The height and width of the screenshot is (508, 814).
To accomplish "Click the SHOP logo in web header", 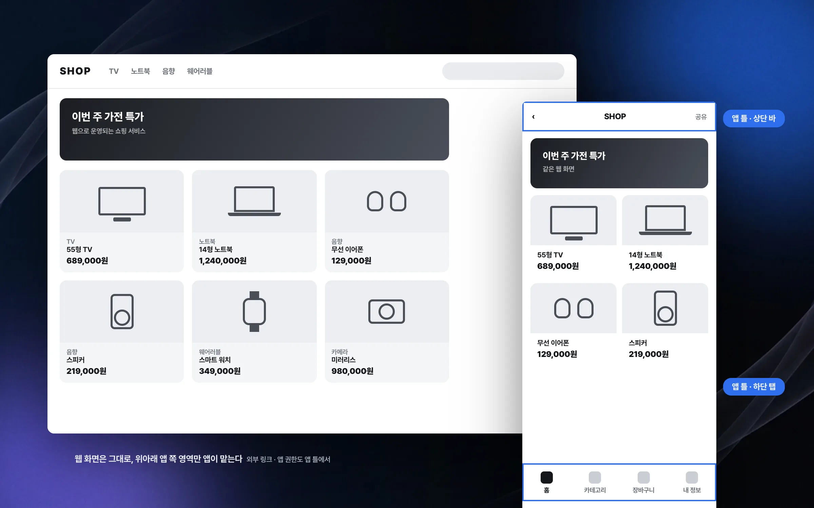I will tap(75, 71).
